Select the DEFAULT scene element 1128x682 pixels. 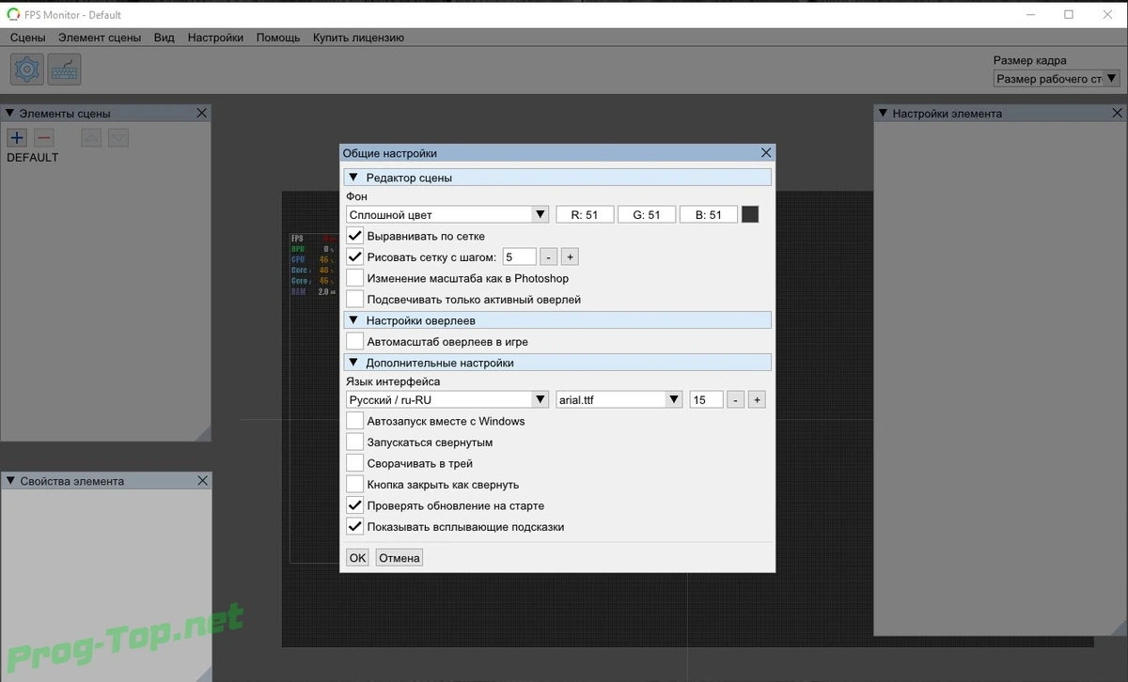coord(33,157)
